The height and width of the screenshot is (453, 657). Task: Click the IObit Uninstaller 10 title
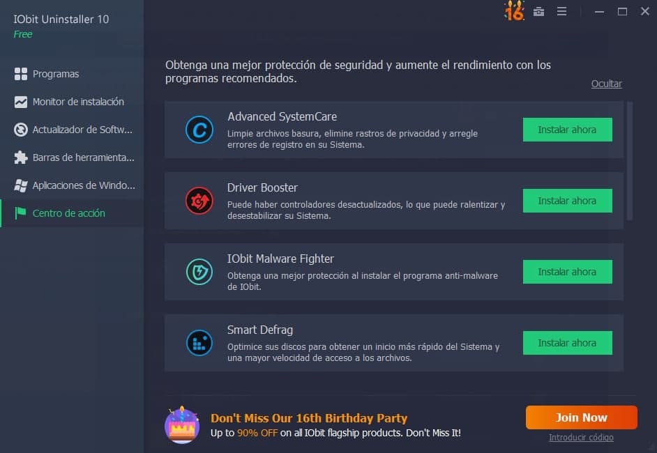click(x=61, y=20)
